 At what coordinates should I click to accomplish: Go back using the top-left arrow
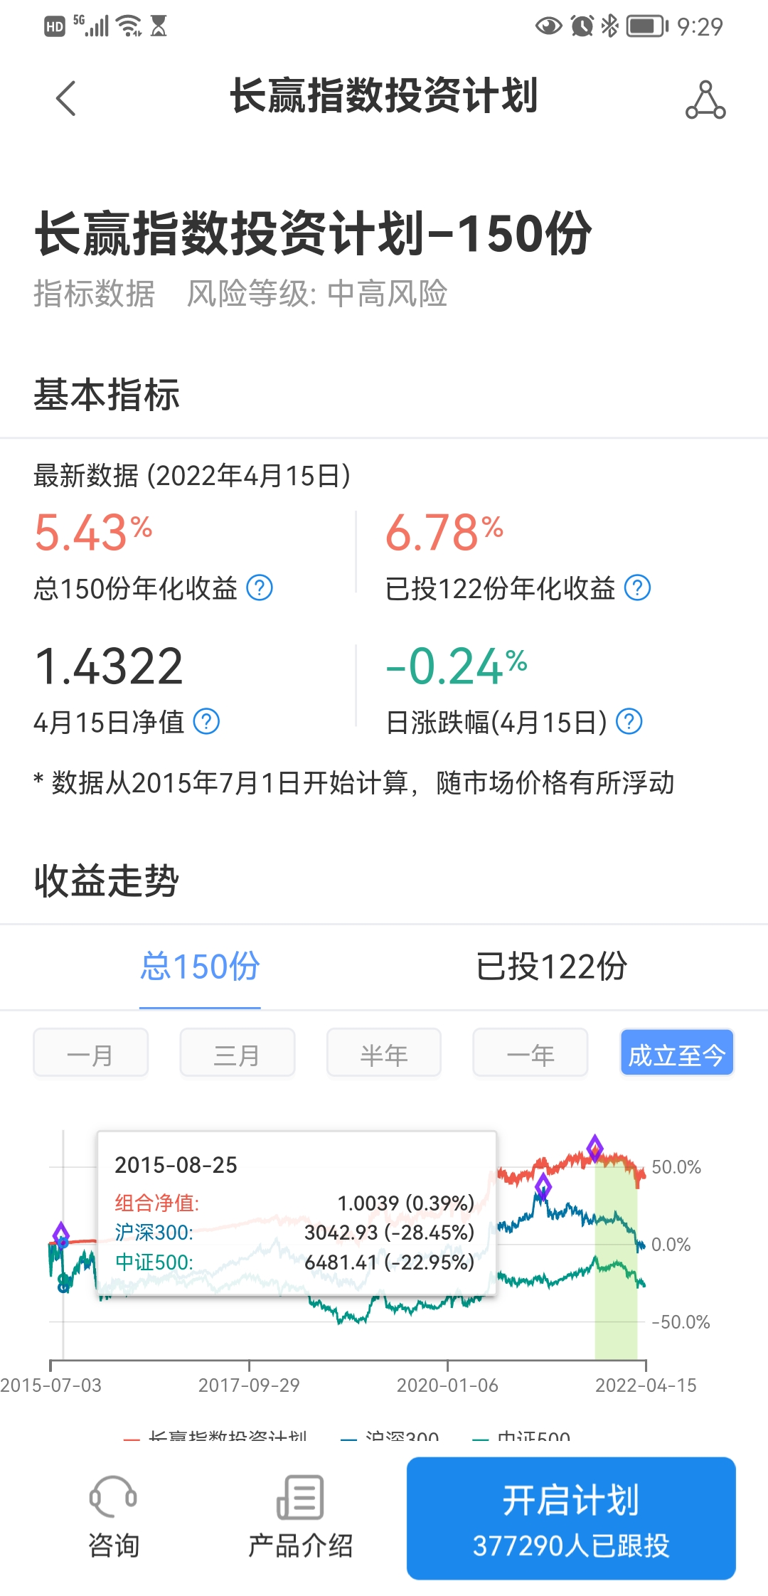tap(65, 98)
